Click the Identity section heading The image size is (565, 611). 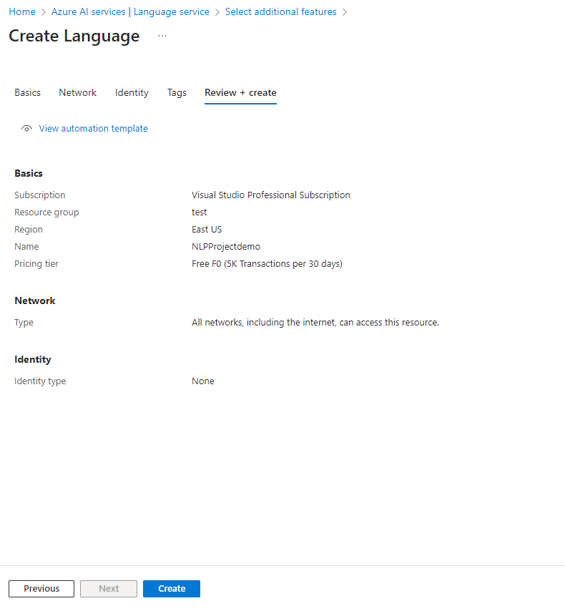(x=33, y=359)
